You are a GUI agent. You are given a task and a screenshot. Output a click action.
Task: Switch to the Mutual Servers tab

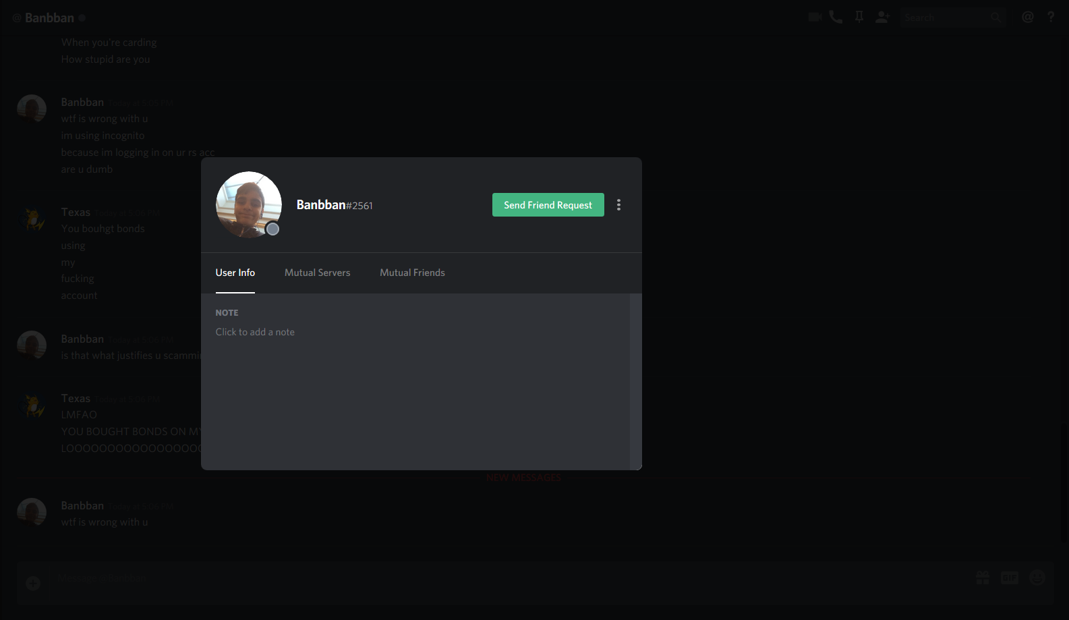click(x=317, y=273)
